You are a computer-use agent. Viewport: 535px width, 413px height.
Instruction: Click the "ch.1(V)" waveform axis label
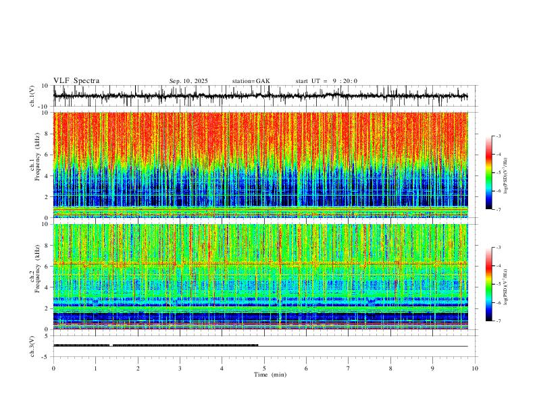tap(32, 96)
